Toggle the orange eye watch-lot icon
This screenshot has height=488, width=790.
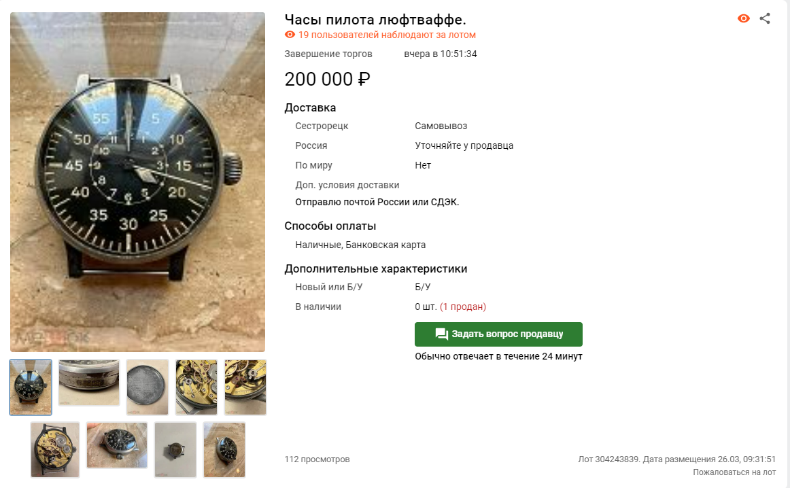[x=743, y=18]
